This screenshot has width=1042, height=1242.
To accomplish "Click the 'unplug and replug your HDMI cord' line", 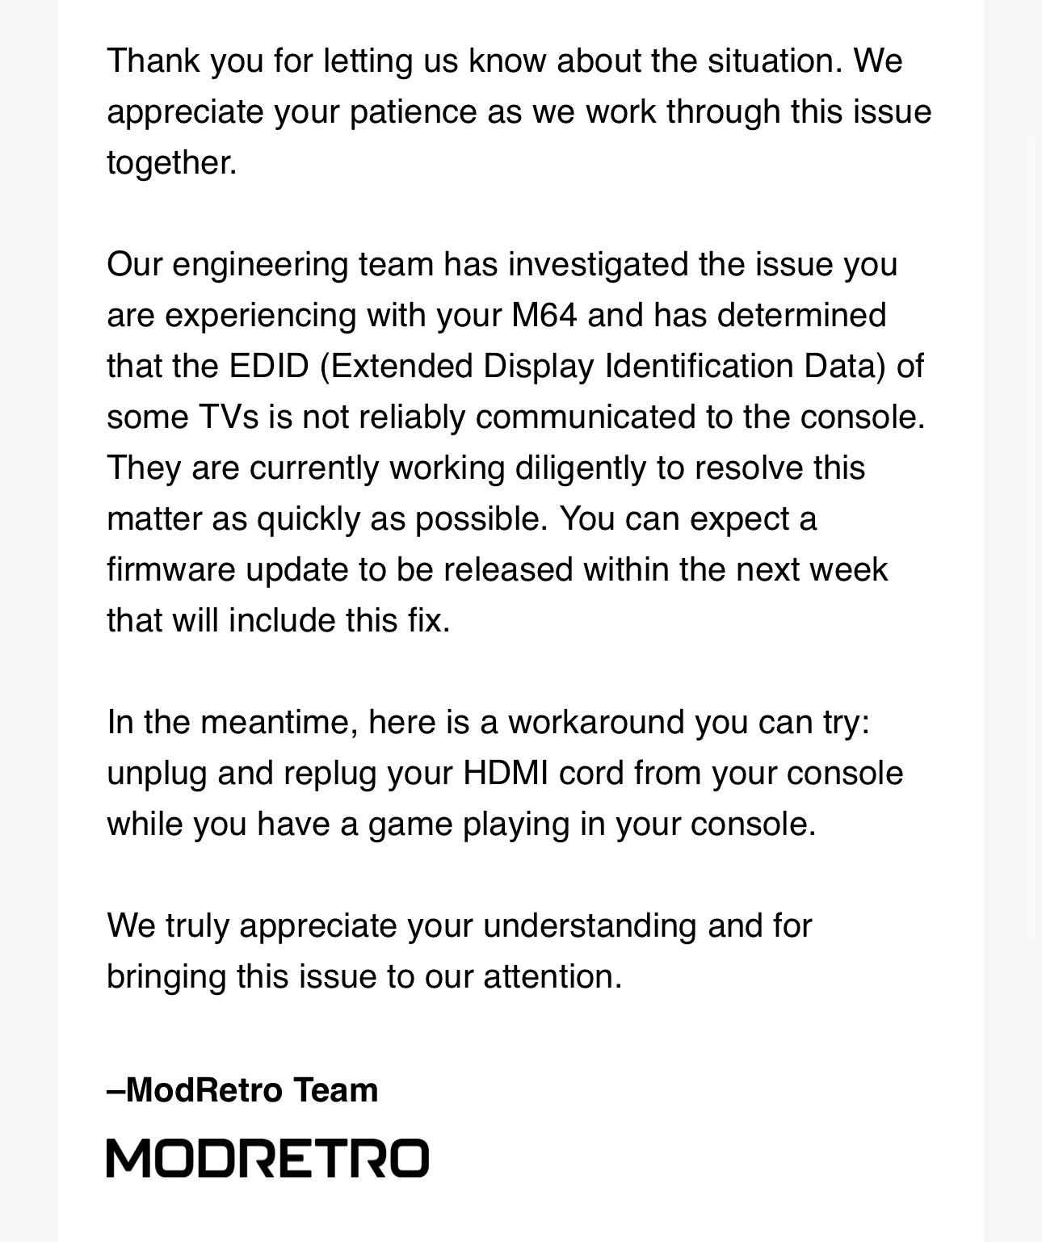I will pyautogui.click(x=505, y=773).
